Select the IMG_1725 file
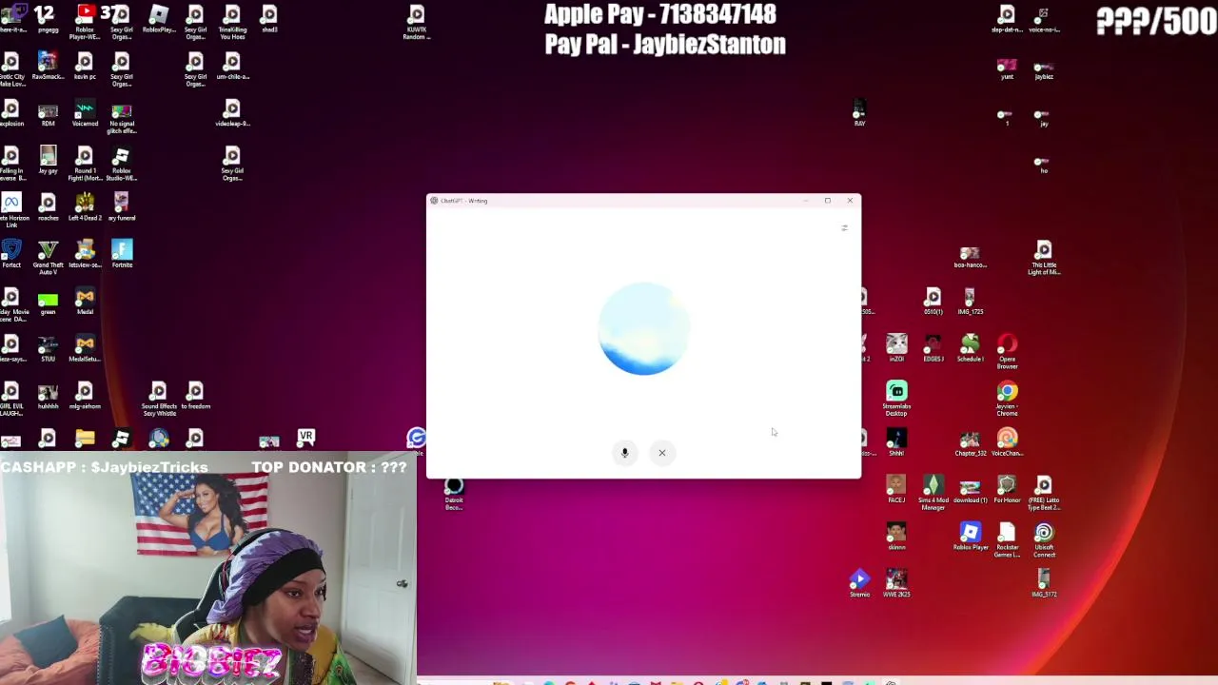Image resolution: width=1218 pixels, height=685 pixels. point(970,301)
